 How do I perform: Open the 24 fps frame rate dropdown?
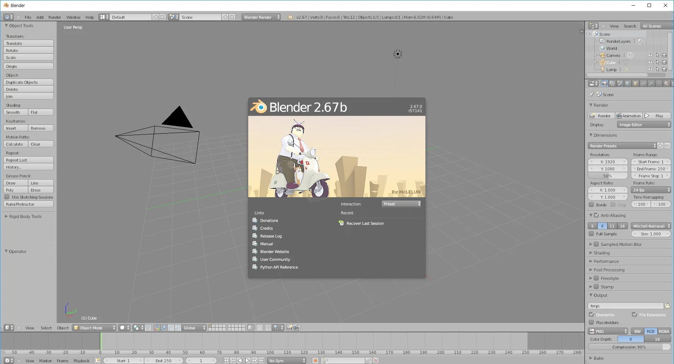[x=651, y=190]
